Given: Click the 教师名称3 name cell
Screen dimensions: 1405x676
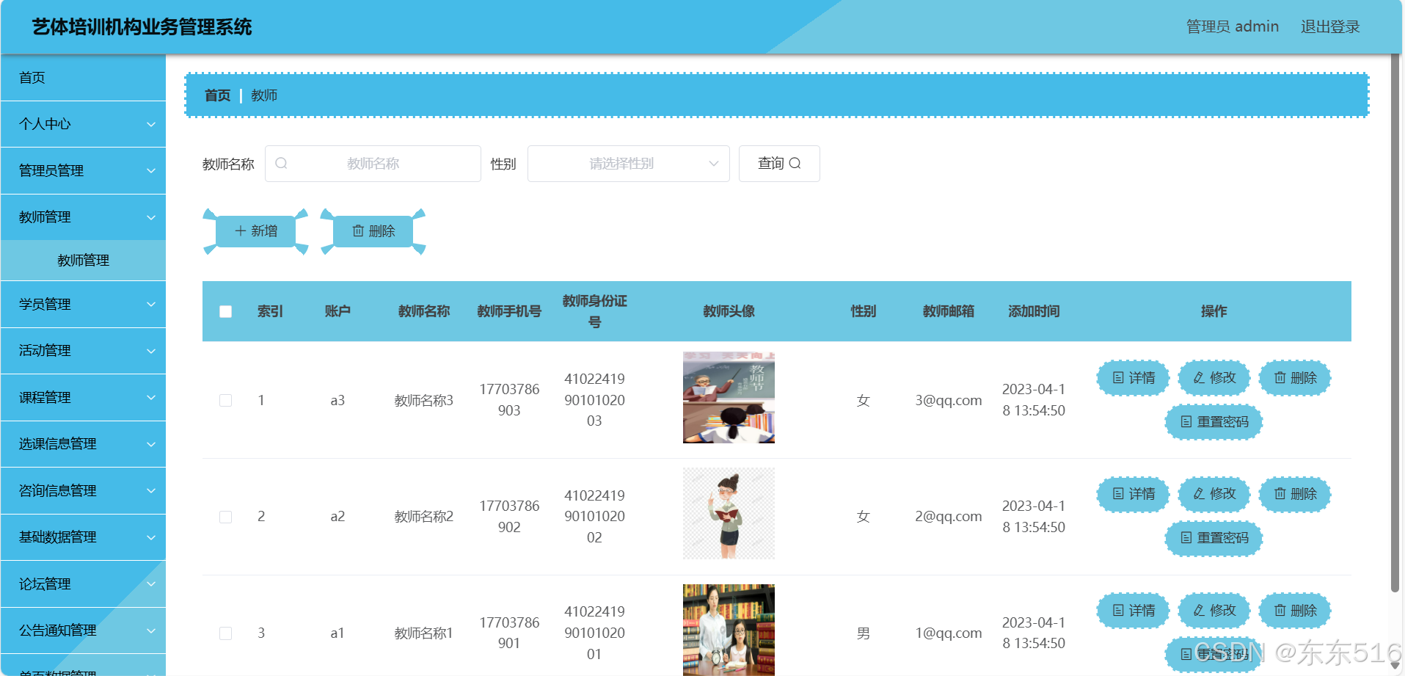Looking at the screenshot, I should (x=424, y=401).
